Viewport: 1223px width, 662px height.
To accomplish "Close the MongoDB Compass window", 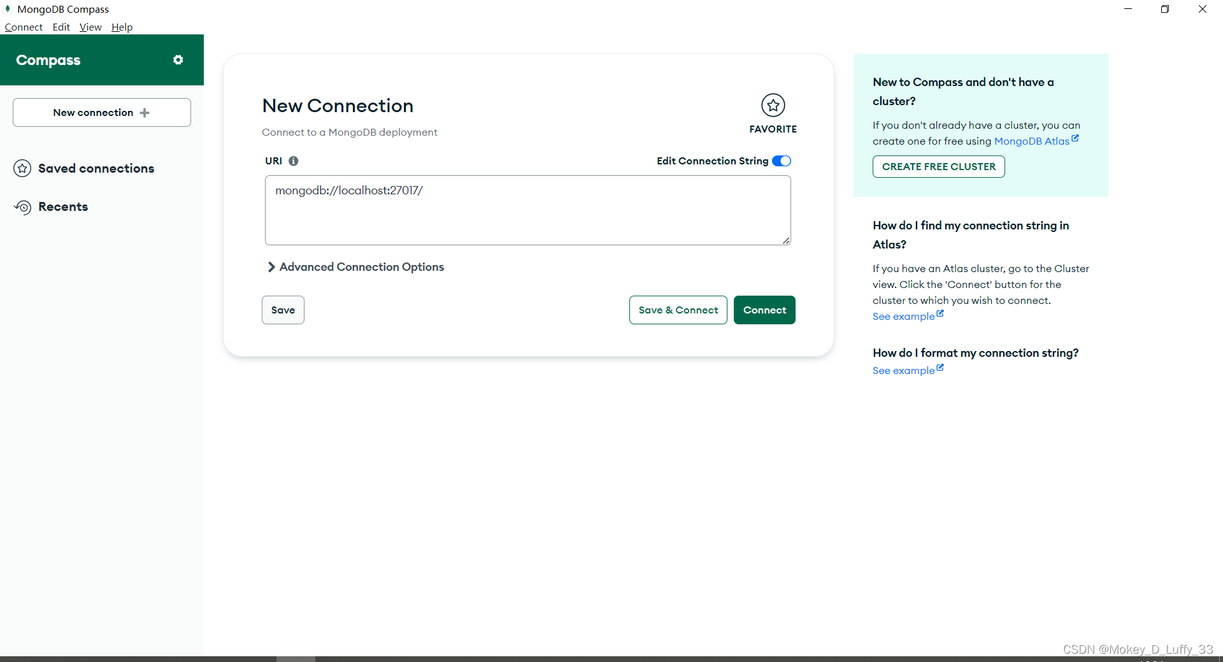I will pos(1203,9).
